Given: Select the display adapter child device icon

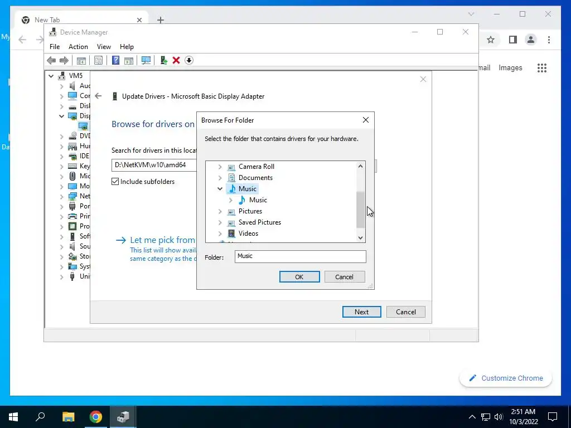Looking at the screenshot, I should coord(83,126).
